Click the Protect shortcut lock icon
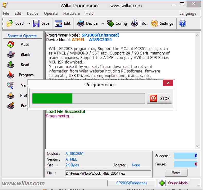 [11, 96]
